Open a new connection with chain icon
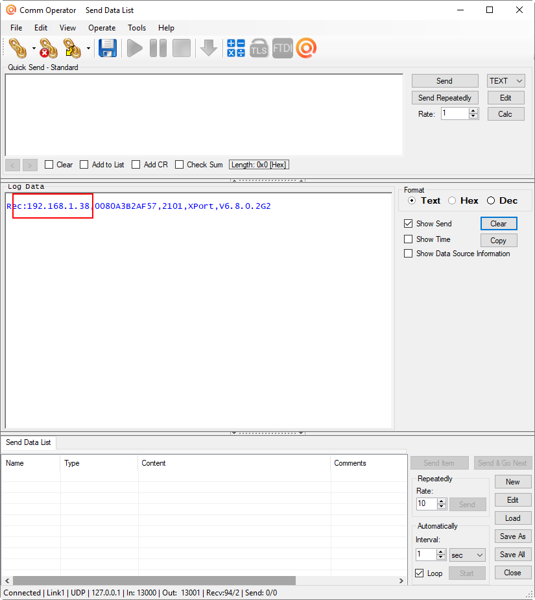Viewport: 535px width, 600px height. 18,48
